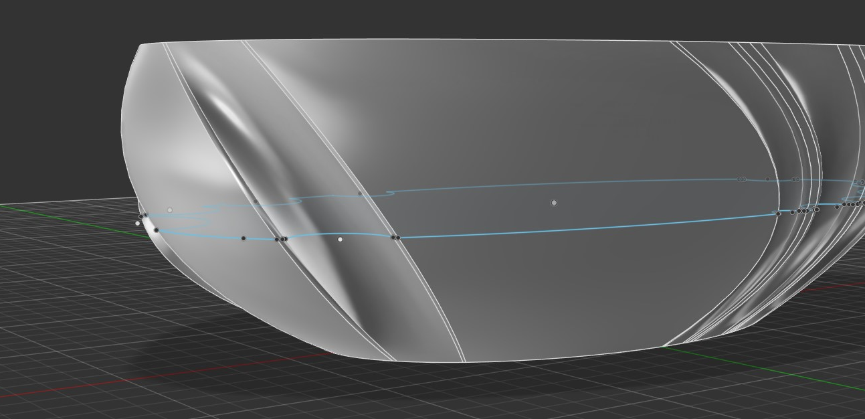Select the single faded point on the back right curve
Image resolution: width=865 pixels, height=419 pixels.
767,179
